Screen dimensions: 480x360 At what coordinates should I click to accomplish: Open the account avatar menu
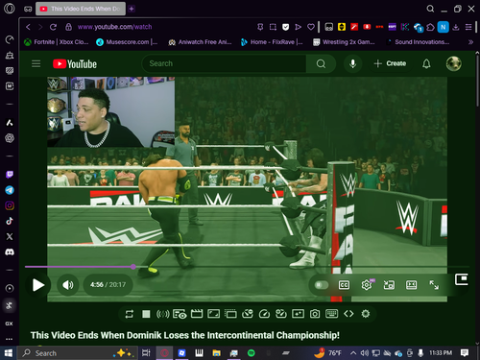point(454,63)
